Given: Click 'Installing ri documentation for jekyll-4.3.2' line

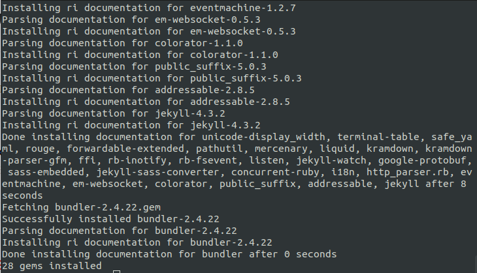Looking at the screenshot, I should [131, 125].
